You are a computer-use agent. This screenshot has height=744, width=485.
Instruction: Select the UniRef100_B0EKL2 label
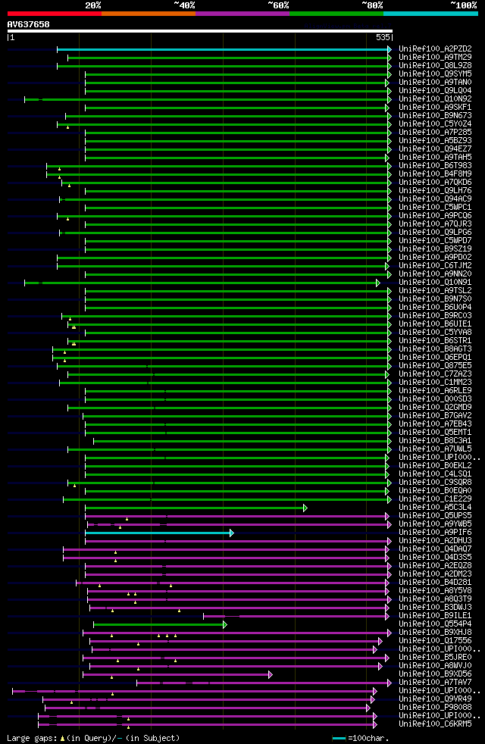pos(435,467)
